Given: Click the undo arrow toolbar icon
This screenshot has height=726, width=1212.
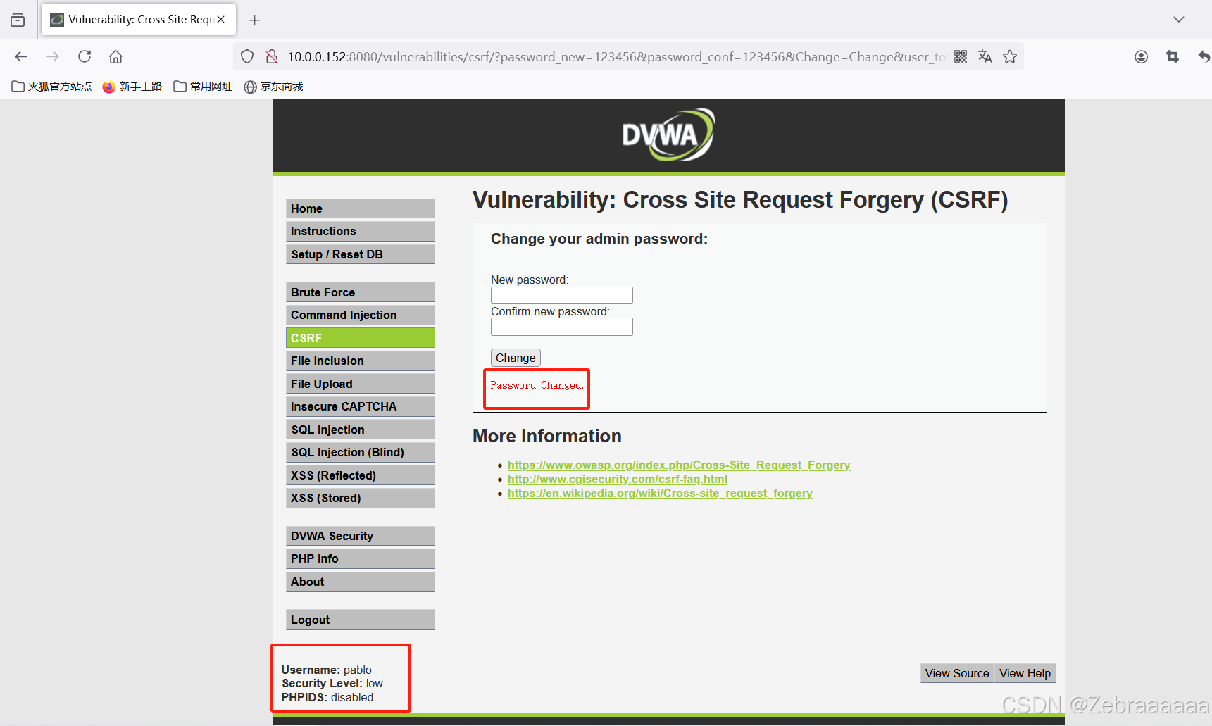Looking at the screenshot, I should [x=1204, y=56].
